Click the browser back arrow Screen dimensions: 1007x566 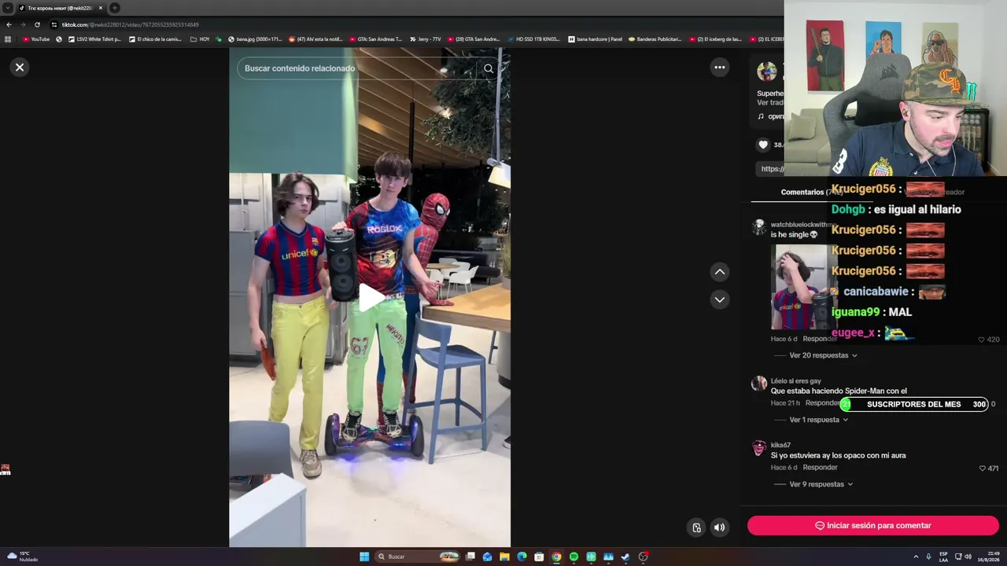[9, 24]
